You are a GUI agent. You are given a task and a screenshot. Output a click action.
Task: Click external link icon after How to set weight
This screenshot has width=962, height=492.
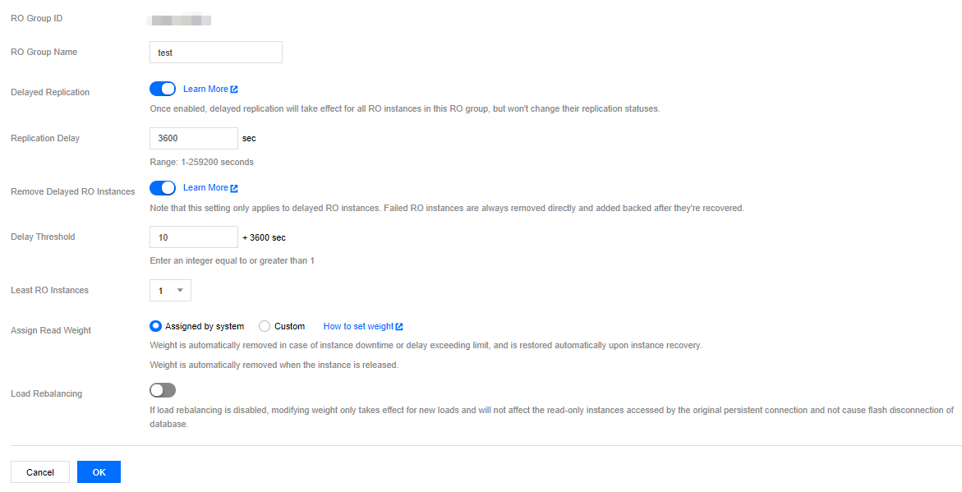pos(399,327)
